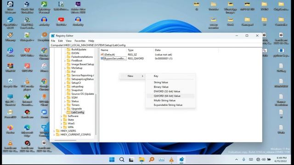Viewport: 294px width, 165px height.
Task: Choose Multi-String Value in submenu
Action: [170, 100]
